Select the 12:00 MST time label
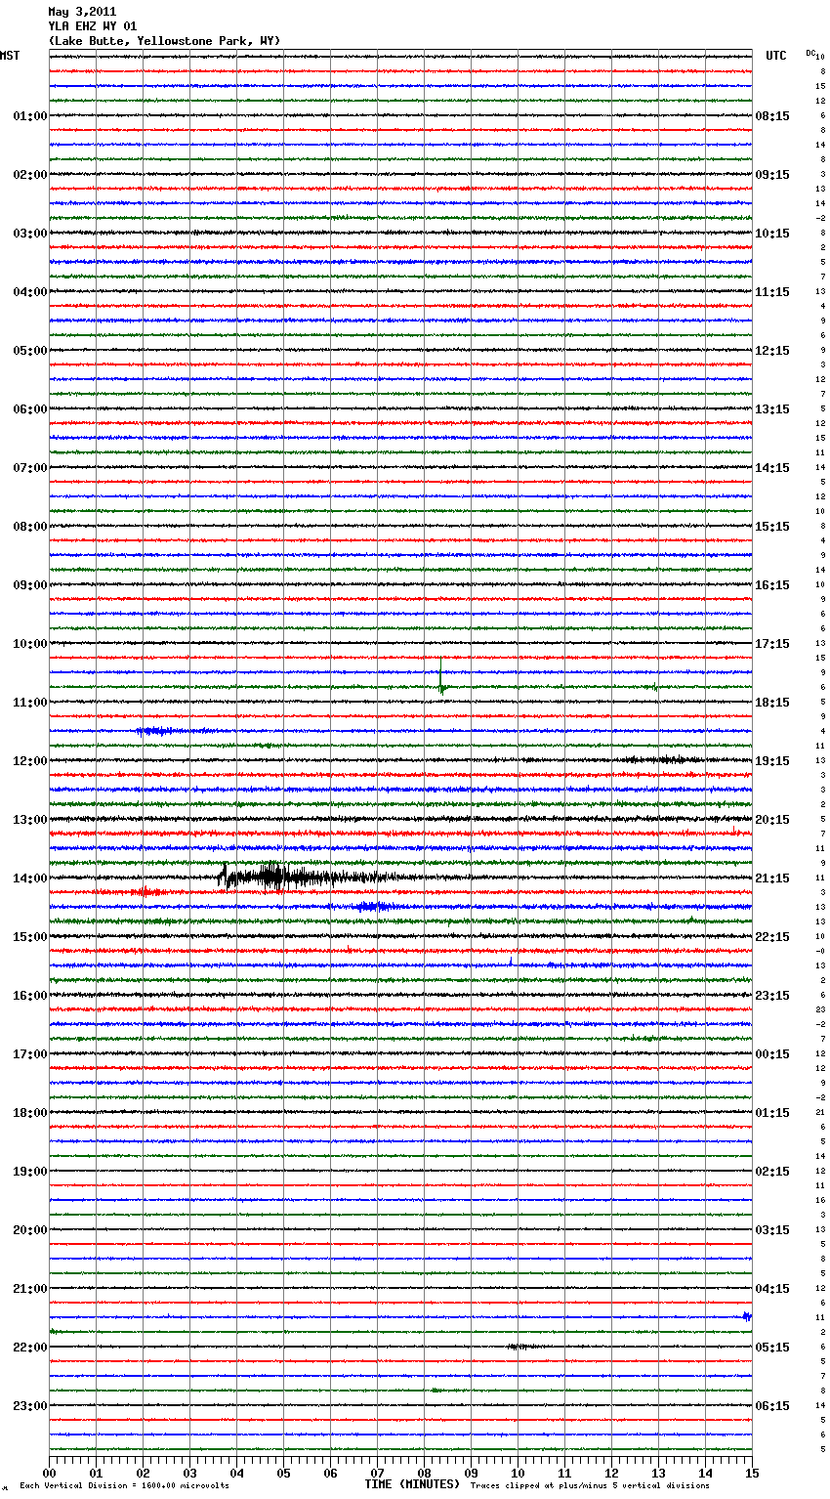 point(30,761)
